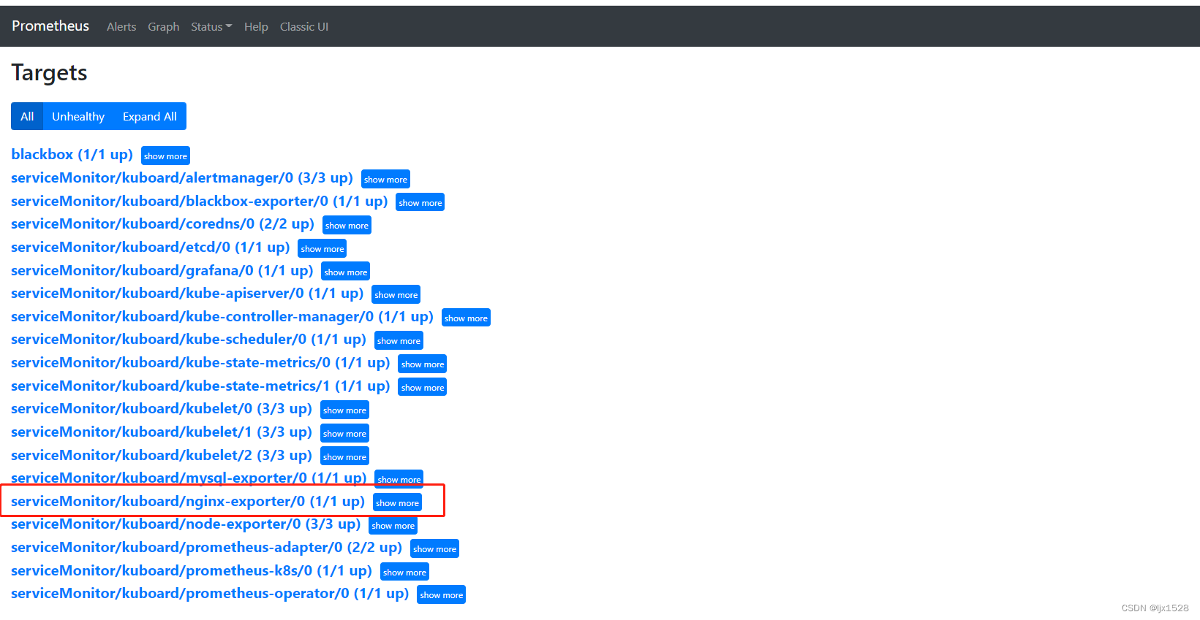Show more for kube-state-metrics/0

[x=423, y=364]
